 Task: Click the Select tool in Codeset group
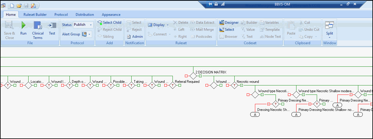click(x=222, y=30)
